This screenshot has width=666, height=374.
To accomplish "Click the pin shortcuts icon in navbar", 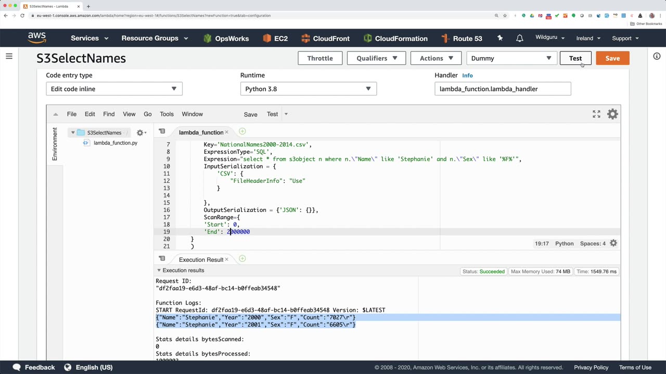I will coord(500,38).
